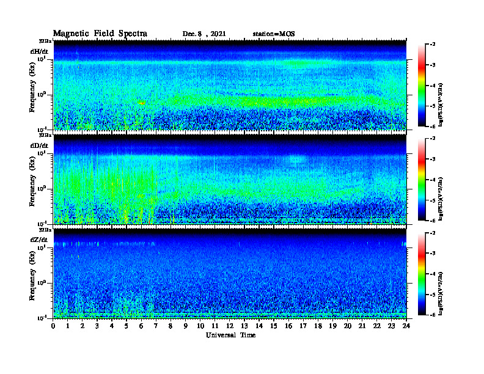Viewport: 484px width, 374px height.
Task: Select the dH/dt panel label
Action: (39, 52)
